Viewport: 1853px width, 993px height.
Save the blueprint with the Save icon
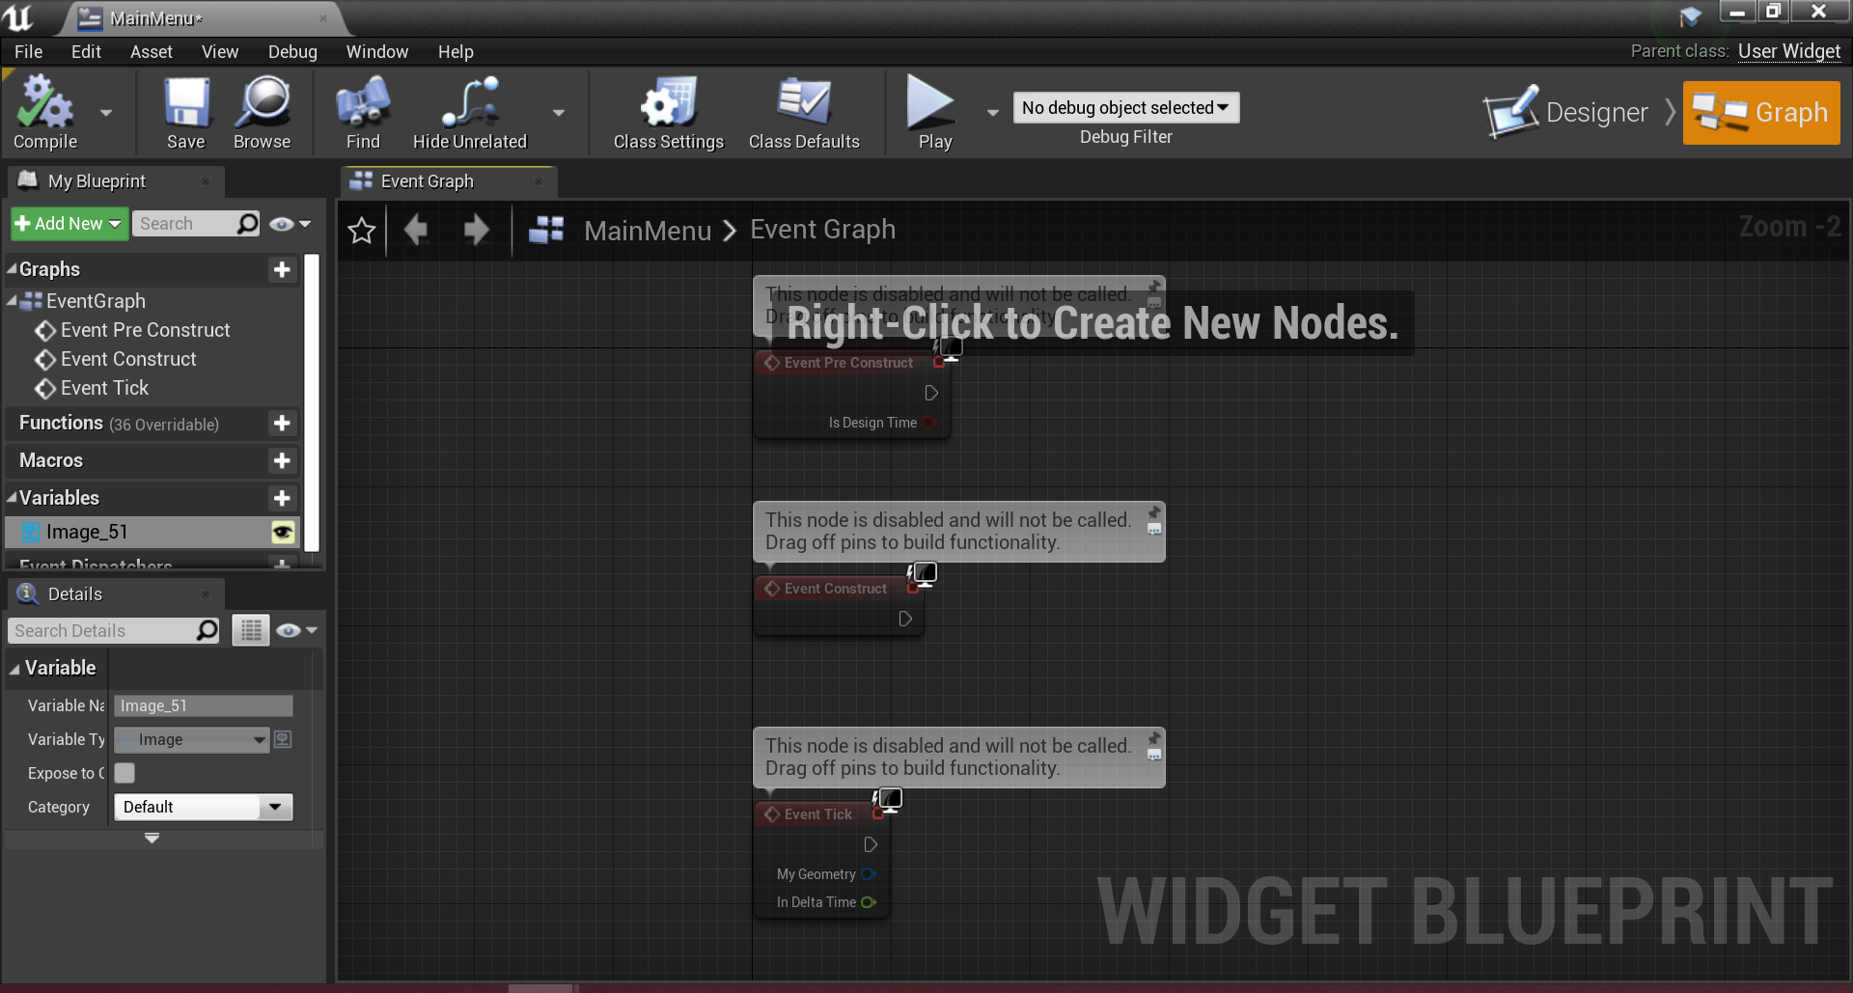pos(185,114)
